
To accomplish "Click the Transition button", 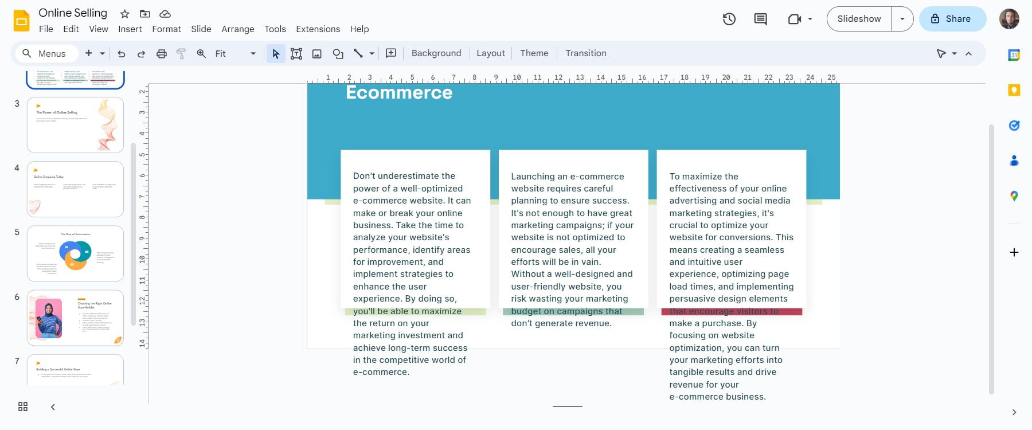I will click(585, 53).
